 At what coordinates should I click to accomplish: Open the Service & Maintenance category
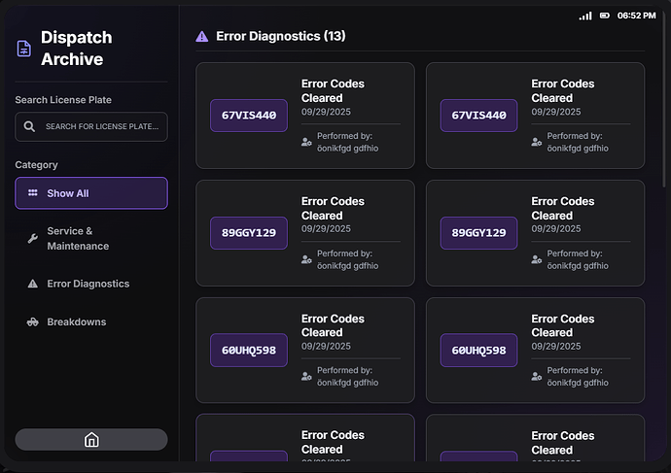91,239
